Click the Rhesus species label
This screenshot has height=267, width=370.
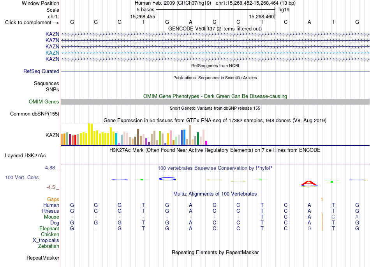51,211
